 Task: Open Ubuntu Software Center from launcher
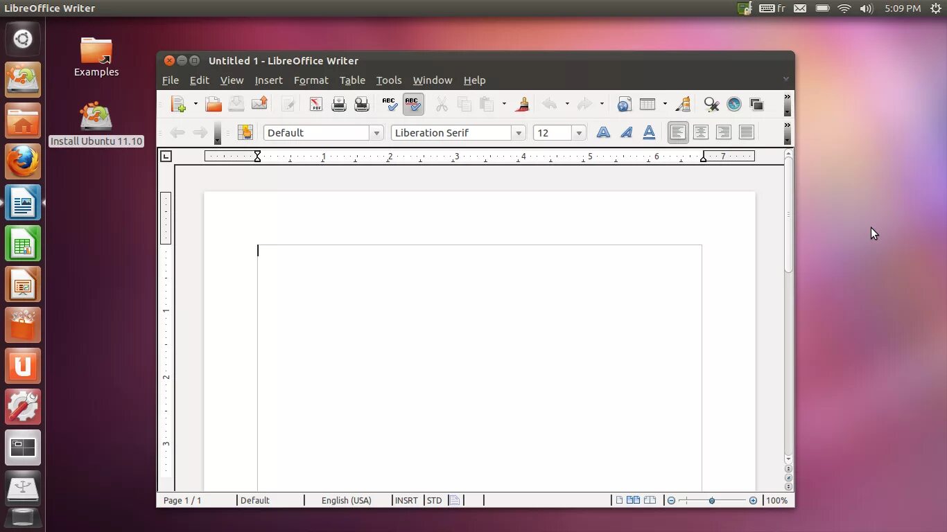tap(23, 326)
